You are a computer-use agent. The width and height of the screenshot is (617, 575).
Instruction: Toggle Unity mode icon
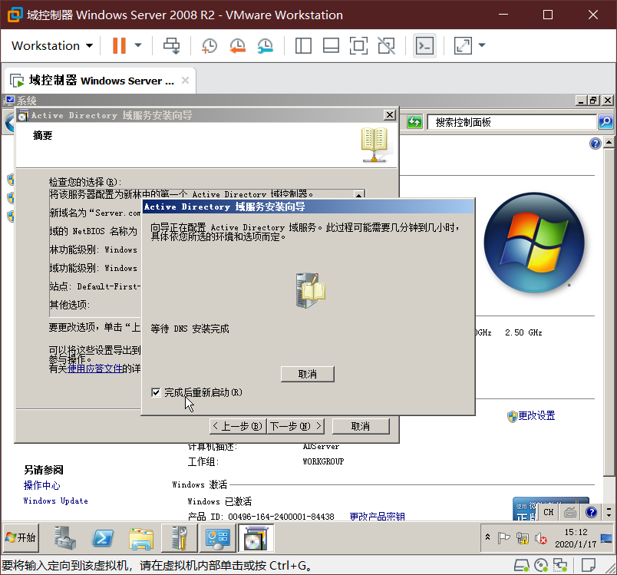(x=387, y=45)
